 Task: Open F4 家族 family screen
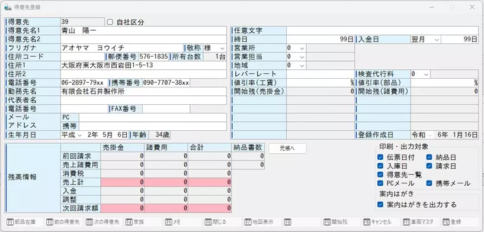tap(143, 222)
